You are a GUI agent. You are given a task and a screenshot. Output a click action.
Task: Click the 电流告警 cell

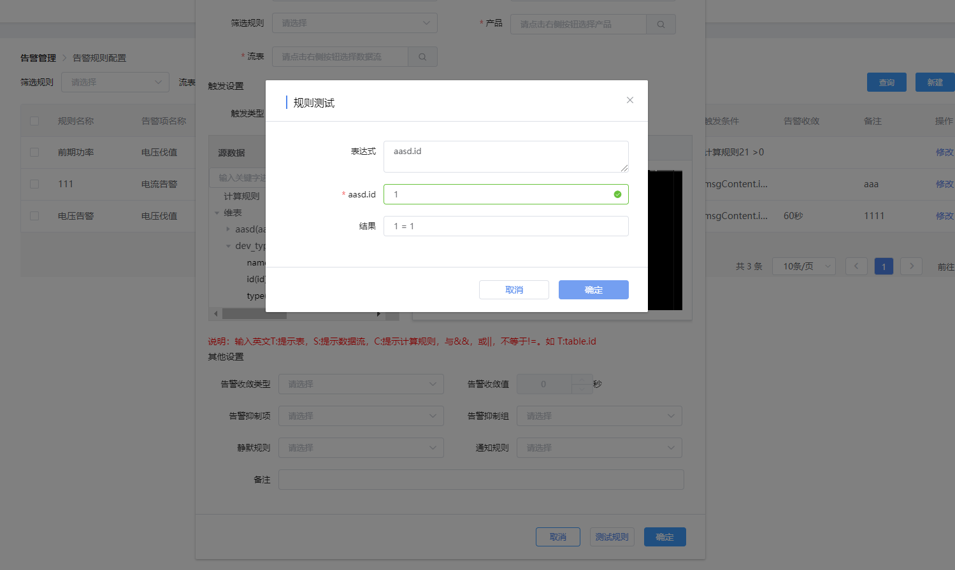pyautogui.click(x=159, y=184)
